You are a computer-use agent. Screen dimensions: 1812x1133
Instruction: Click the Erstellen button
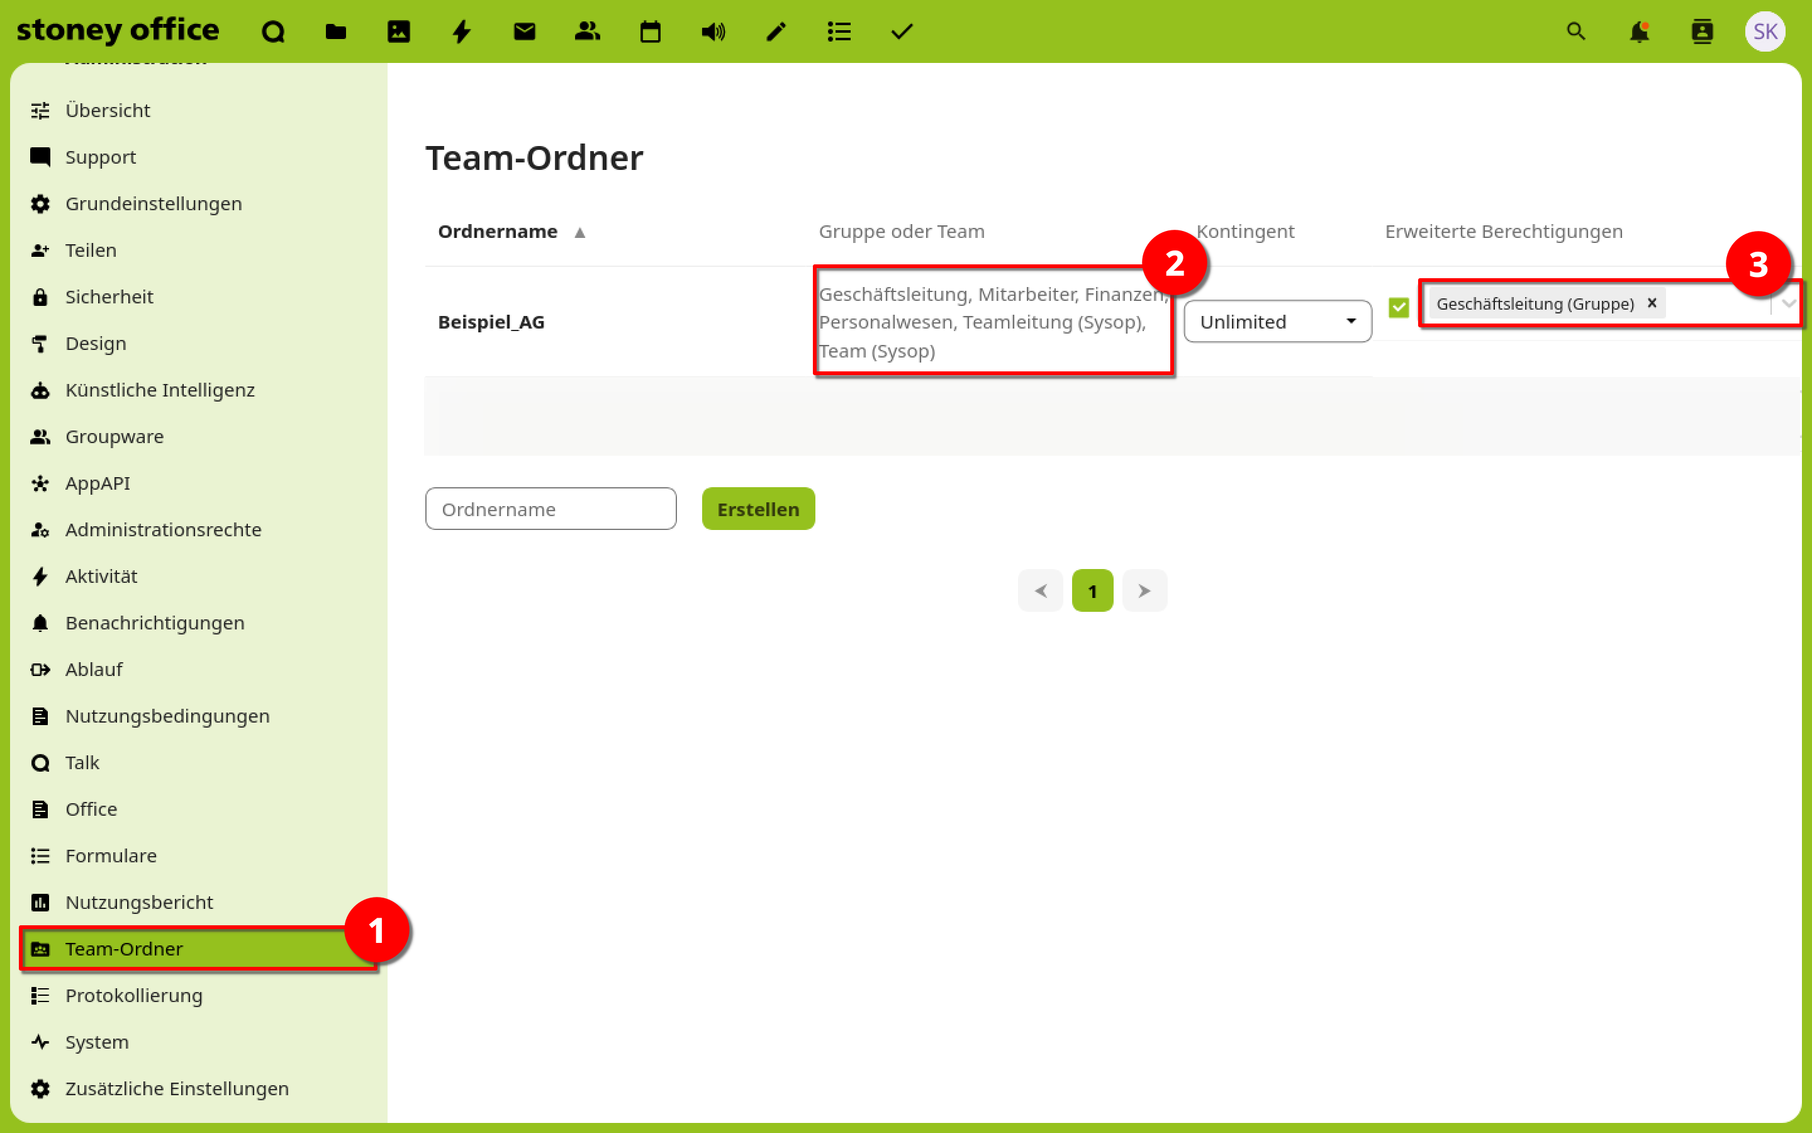pyautogui.click(x=758, y=509)
